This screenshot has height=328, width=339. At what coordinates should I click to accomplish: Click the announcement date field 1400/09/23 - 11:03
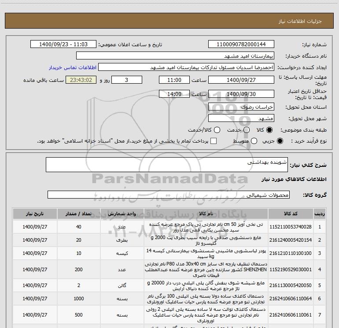coord(63,44)
